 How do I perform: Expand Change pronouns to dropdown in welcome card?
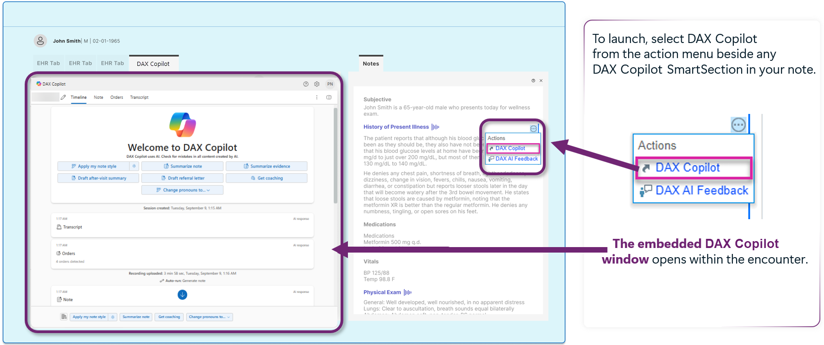tap(182, 190)
